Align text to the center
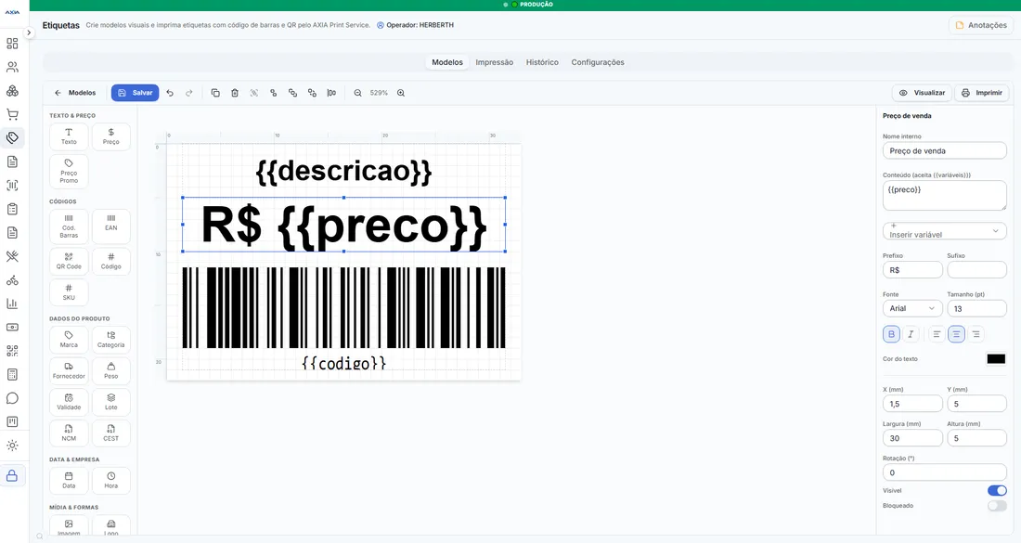This screenshot has width=1021, height=543. (x=956, y=334)
